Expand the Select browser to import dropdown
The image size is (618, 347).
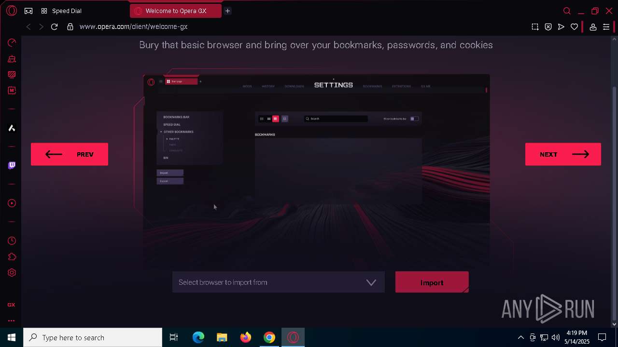pos(279,282)
